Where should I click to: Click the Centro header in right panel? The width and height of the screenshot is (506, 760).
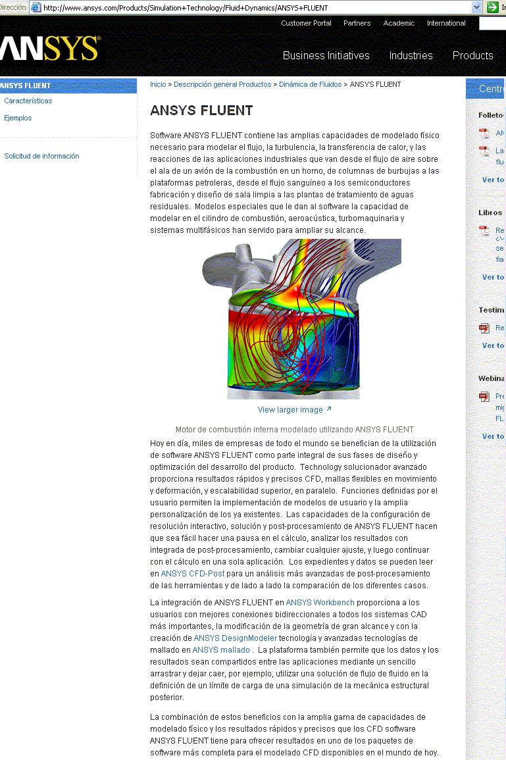point(486,89)
